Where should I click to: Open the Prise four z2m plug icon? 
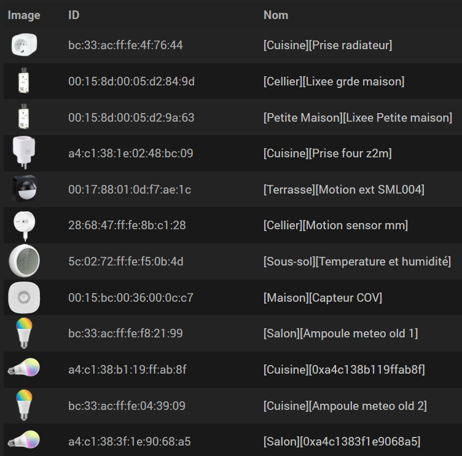(x=24, y=152)
